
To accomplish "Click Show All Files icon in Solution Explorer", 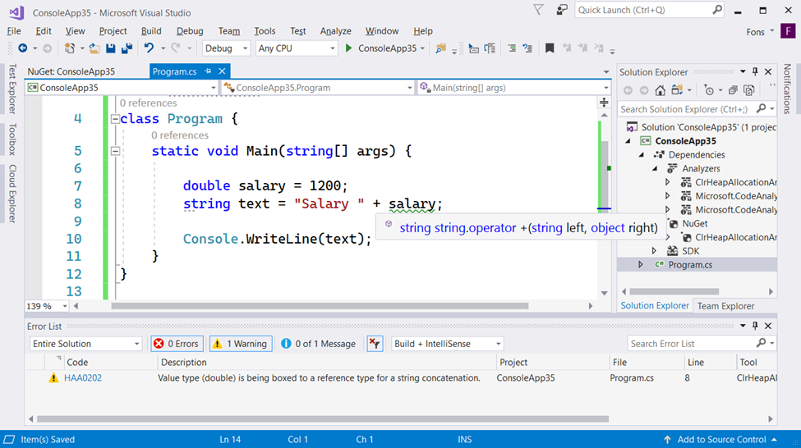I will tap(749, 90).
